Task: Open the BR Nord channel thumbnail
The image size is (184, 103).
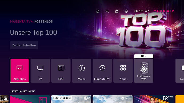Action: (x=154, y=99)
